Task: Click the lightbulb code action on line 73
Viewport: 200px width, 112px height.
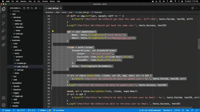Action: [53, 31]
